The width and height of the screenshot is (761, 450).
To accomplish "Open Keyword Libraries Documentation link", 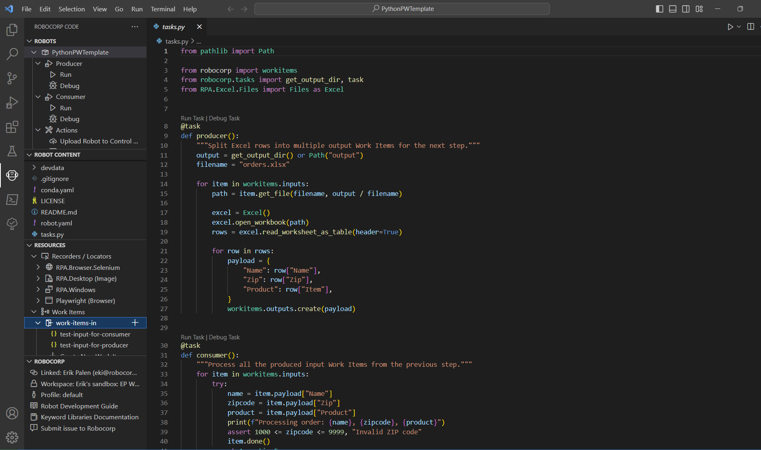I will 90,417.
